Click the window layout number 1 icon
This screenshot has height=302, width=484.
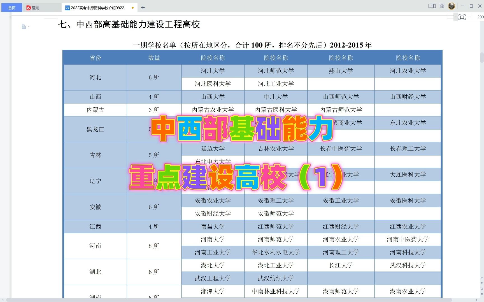pyautogui.click(x=432, y=6)
